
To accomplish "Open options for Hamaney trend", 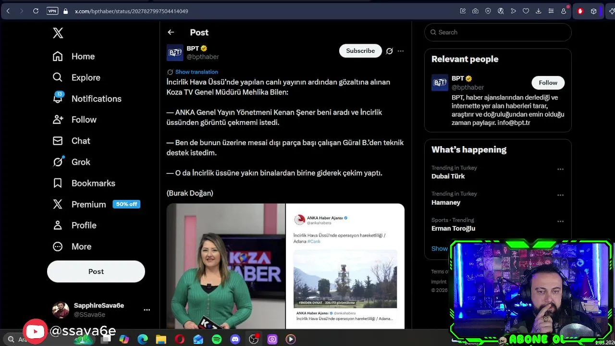I will 560,195.
